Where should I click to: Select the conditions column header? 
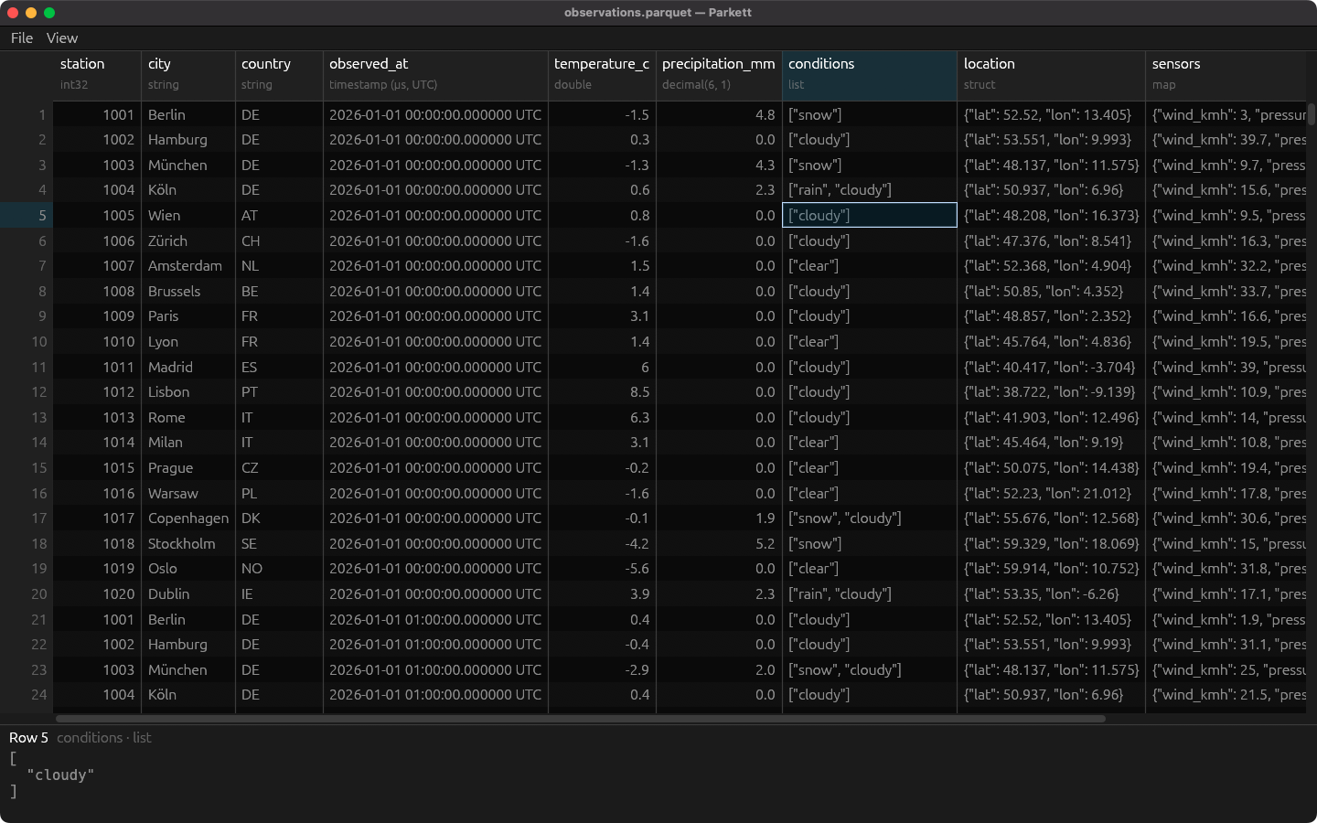coord(870,75)
